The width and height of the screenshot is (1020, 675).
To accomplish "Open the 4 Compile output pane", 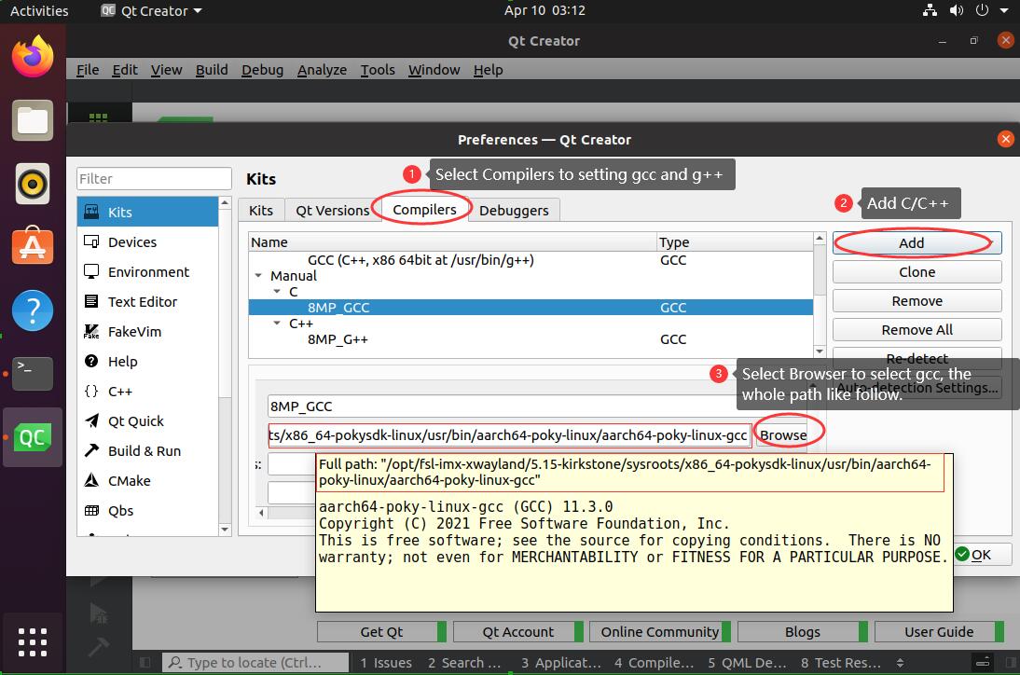I will 655,663.
